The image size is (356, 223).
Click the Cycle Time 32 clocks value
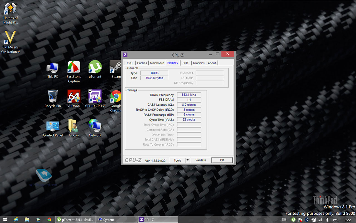189,120
